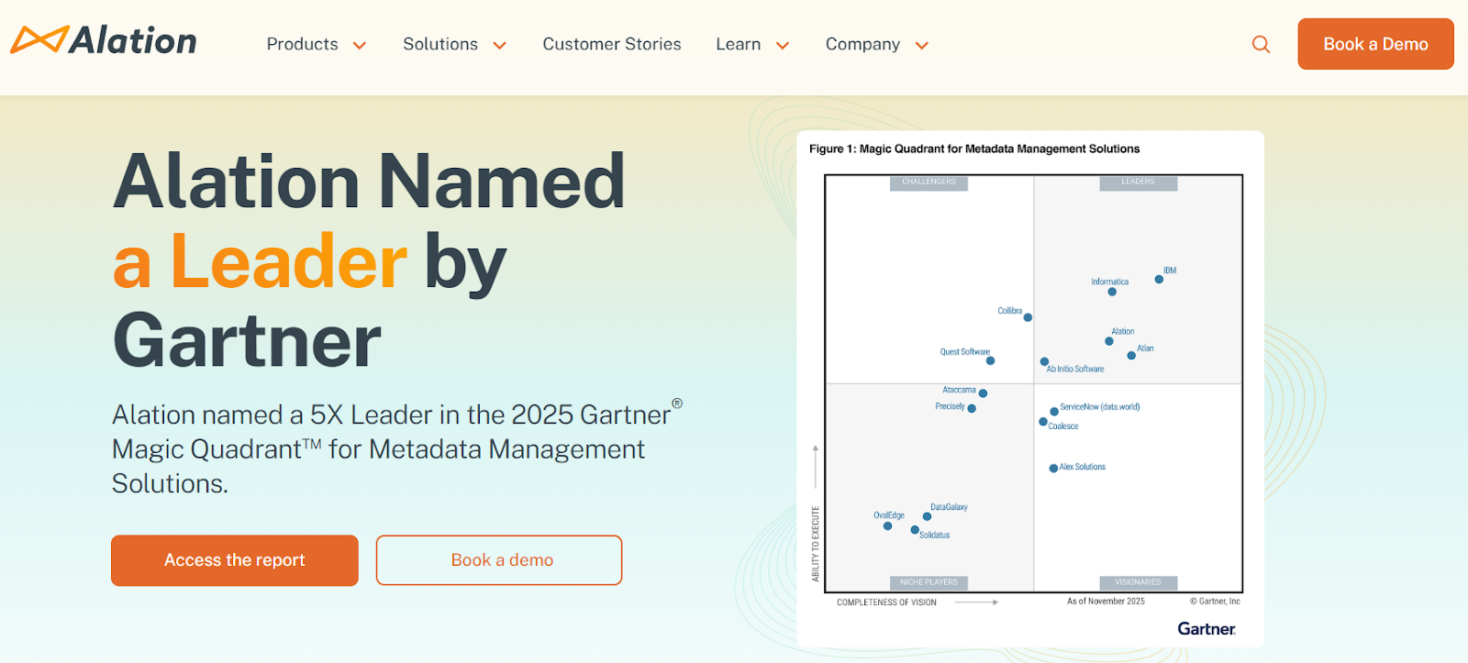This screenshot has height=663, width=1468.
Task: Select the Company menu item
Action: pos(862,44)
